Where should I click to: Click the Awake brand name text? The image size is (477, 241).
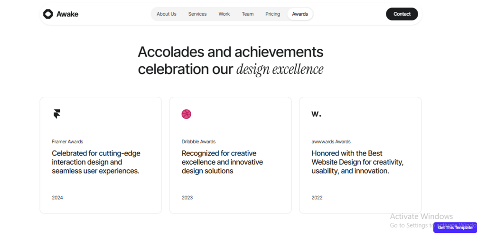[67, 14]
